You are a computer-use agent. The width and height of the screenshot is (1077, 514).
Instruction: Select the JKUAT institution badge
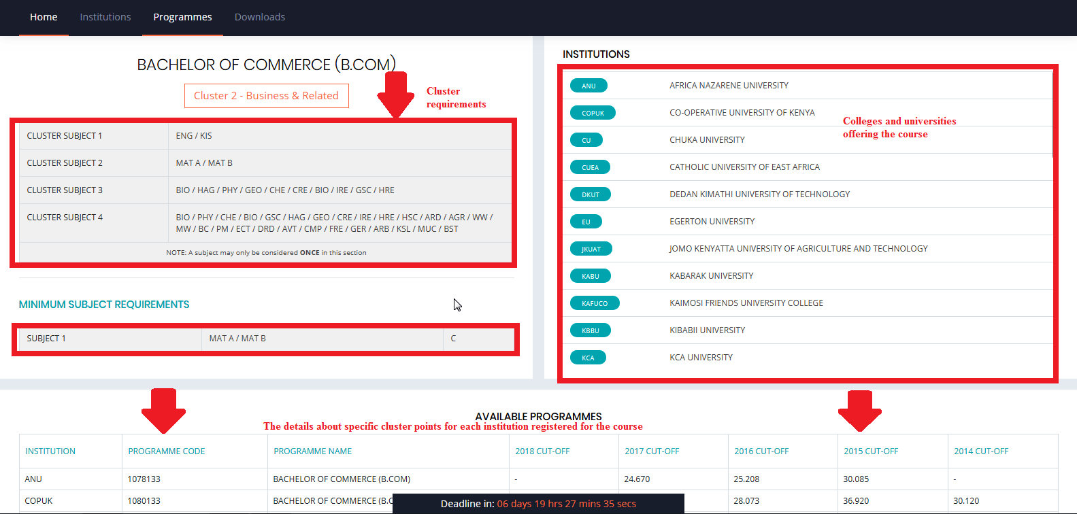click(x=591, y=249)
